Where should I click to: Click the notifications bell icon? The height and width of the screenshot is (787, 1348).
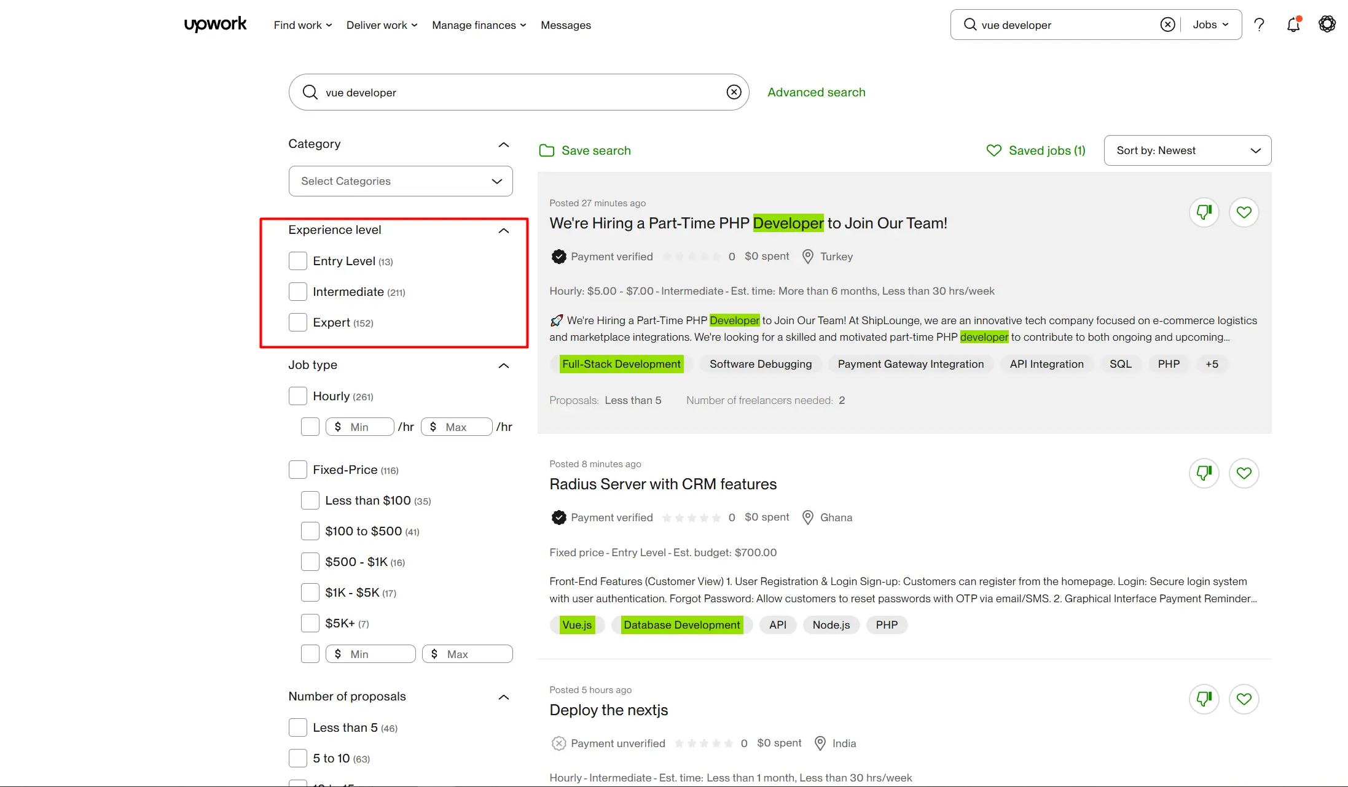(1293, 25)
